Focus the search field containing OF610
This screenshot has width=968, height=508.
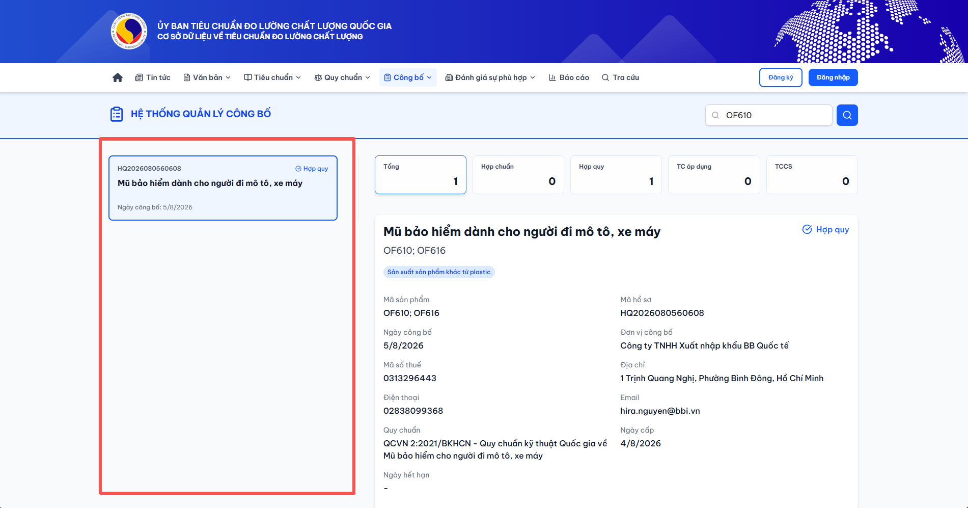click(769, 115)
